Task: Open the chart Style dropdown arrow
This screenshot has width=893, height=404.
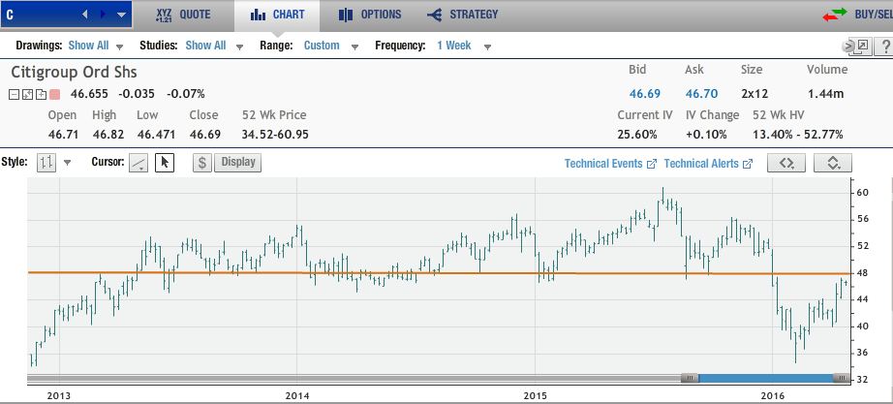Action: point(67,163)
